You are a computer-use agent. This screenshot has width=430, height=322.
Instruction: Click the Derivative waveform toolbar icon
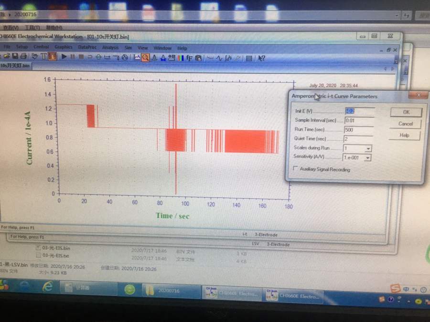pos(219,58)
